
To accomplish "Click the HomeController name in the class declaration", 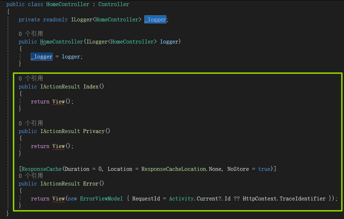I will (68, 4).
